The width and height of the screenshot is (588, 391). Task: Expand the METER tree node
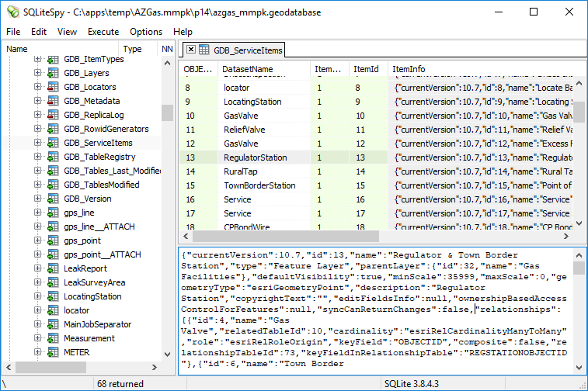coord(37,352)
